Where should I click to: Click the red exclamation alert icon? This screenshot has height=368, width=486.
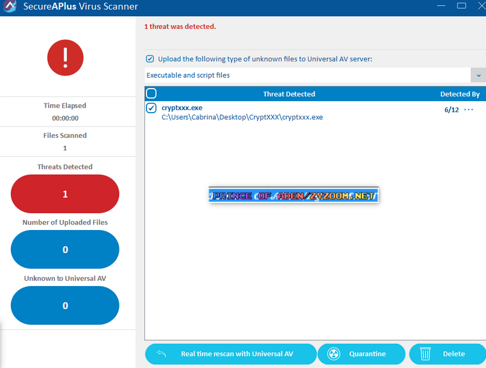[65, 58]
